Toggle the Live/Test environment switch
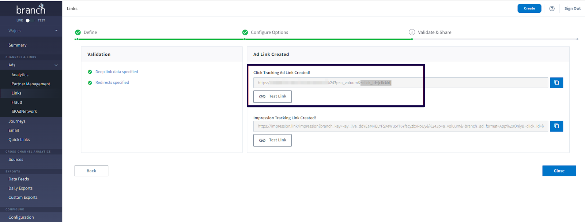The image size is (585, 222). pos(29,20)
